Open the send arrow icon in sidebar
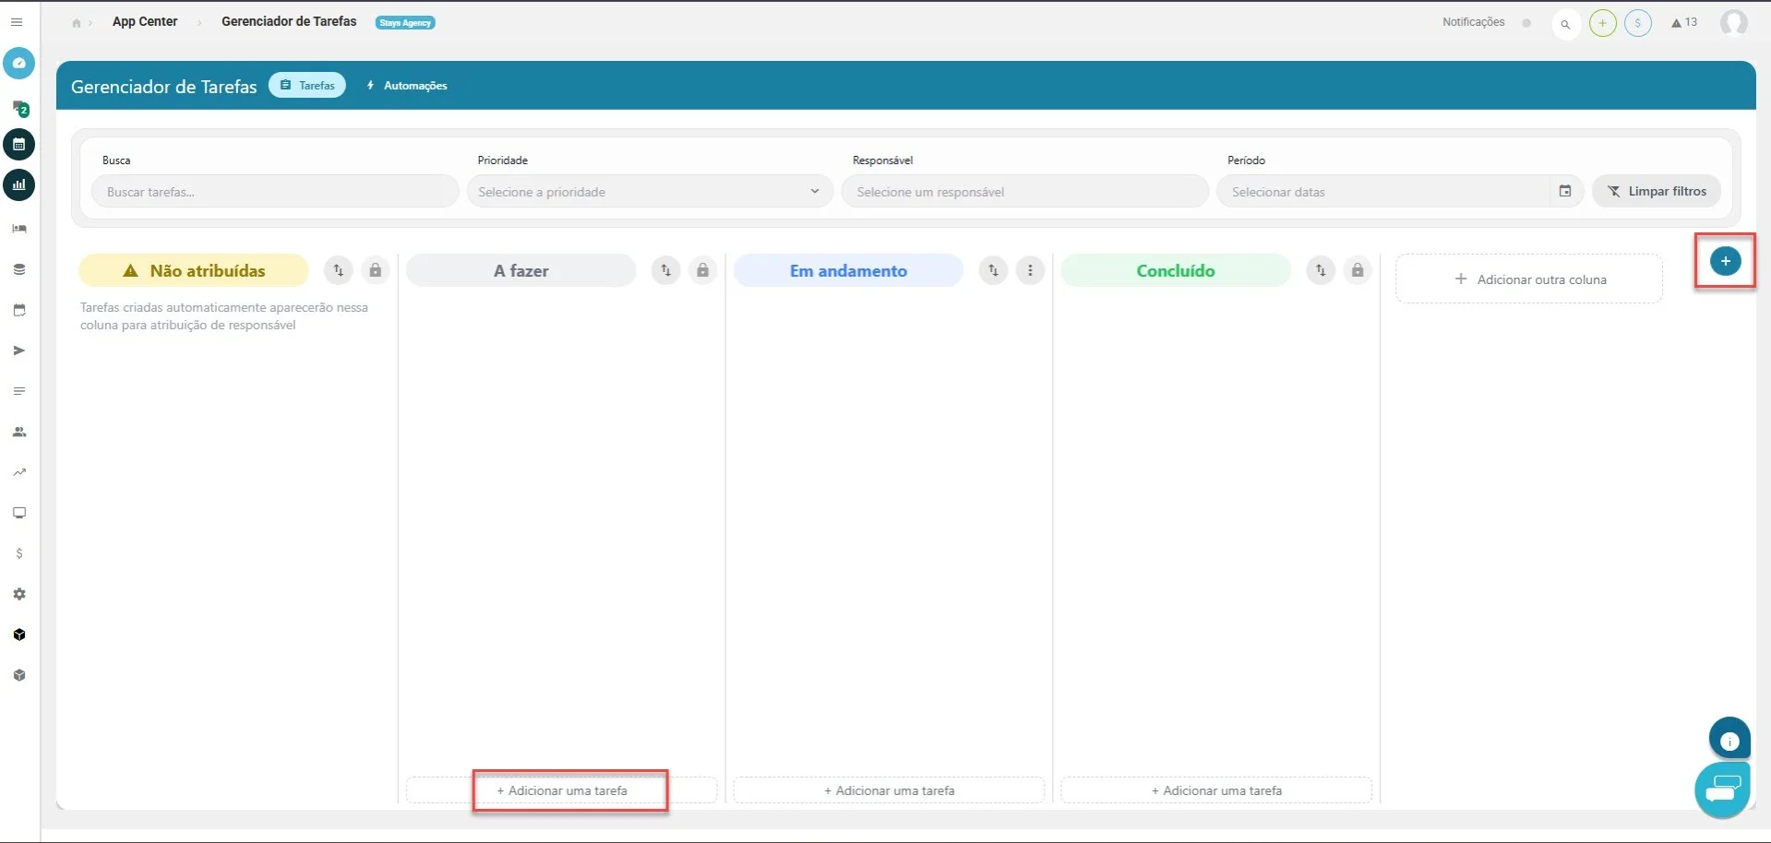Viewport: 1771px width, 843px height. point(19,350)
